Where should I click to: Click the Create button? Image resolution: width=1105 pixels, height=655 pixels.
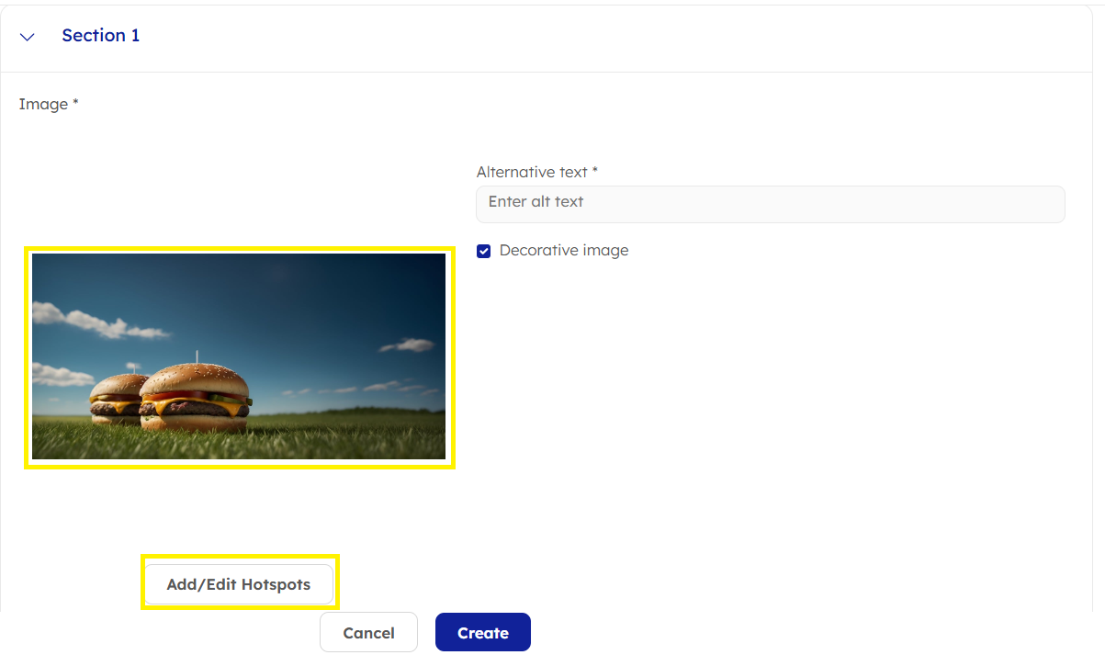tap(483, 632)
